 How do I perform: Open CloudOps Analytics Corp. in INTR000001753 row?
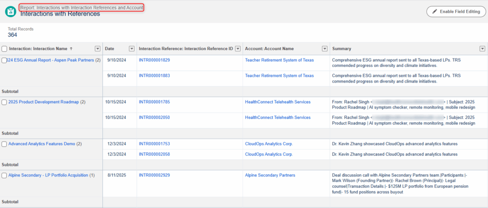(269, 144)
